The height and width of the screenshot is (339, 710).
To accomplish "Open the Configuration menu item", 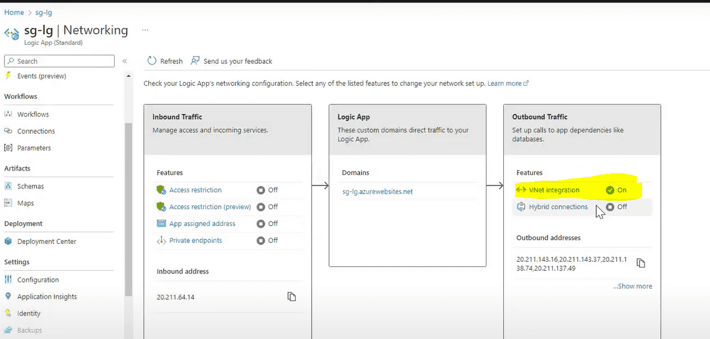I will point(38,280).
